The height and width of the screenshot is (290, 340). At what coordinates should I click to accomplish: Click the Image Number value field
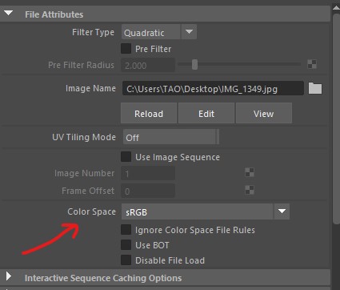click(x=148, y=173)
